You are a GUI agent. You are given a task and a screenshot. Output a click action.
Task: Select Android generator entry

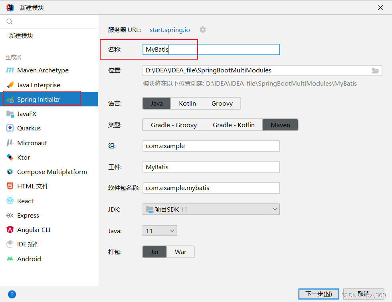[49, 259]
